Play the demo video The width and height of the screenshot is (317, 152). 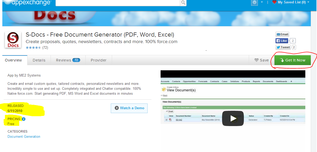[233, 119]
